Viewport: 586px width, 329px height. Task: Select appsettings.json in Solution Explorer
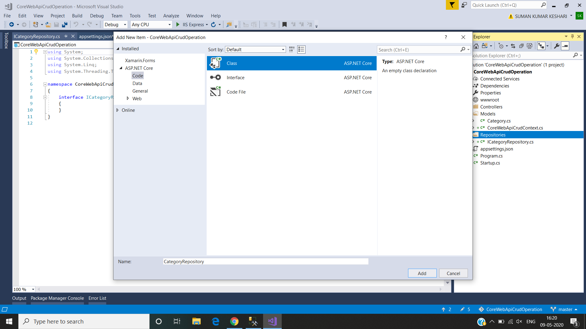click(496, 149)
